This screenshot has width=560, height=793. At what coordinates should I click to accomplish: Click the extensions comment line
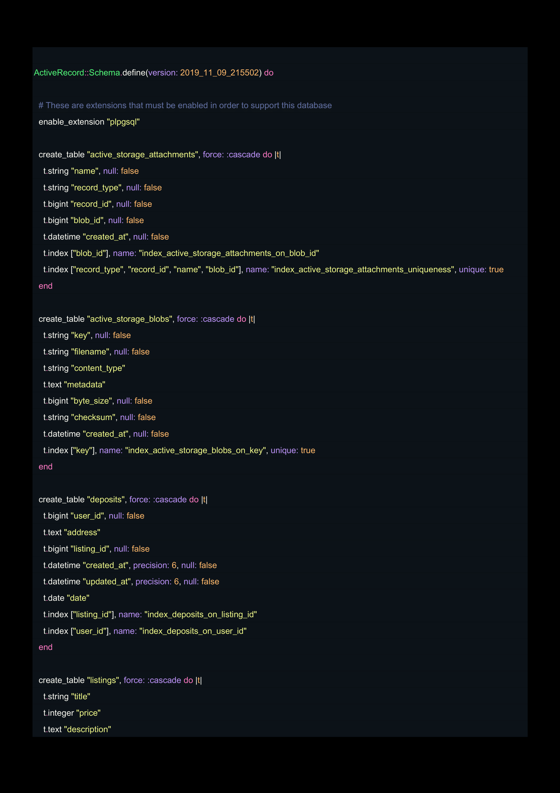(x=185, y=105)
